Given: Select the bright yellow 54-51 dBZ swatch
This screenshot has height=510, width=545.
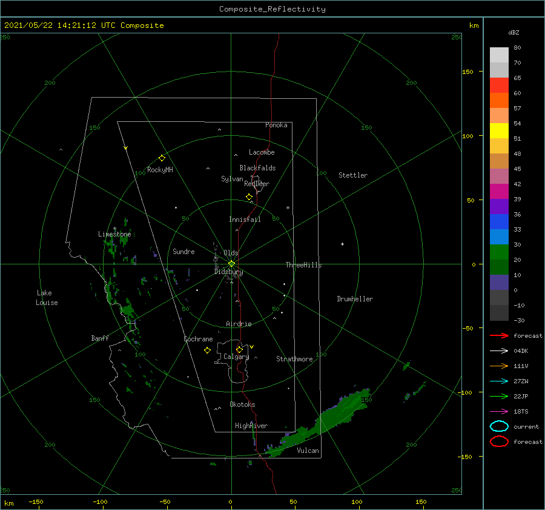Looking at the screenshot, I should click(x=499, y=131).
